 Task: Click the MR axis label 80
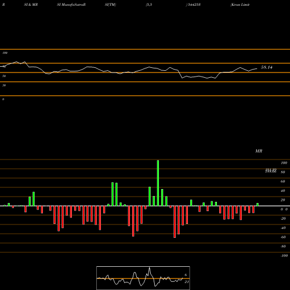[x=283, y=172]
